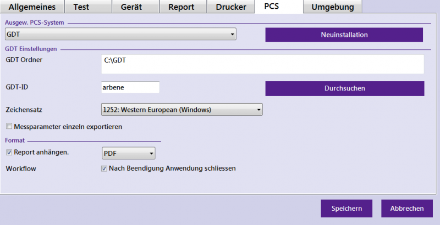Expand the PCS-System dropdown showing GDT
440x225 pixels.
tap(120, 35)
